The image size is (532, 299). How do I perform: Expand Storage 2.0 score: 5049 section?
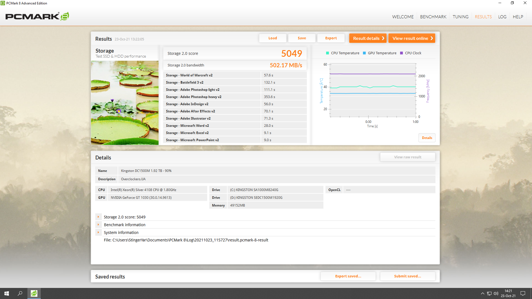98,217
